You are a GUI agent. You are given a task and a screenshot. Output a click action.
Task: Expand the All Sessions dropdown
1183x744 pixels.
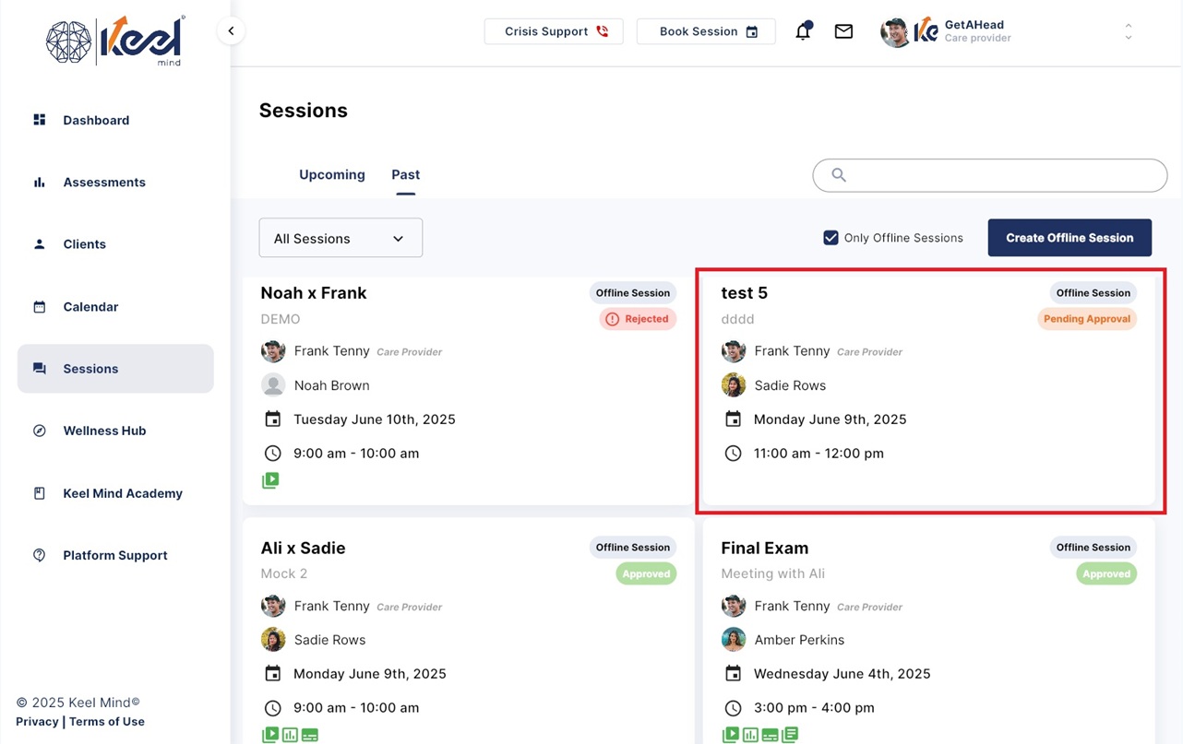pyautogui.click(x=341, y=238)
